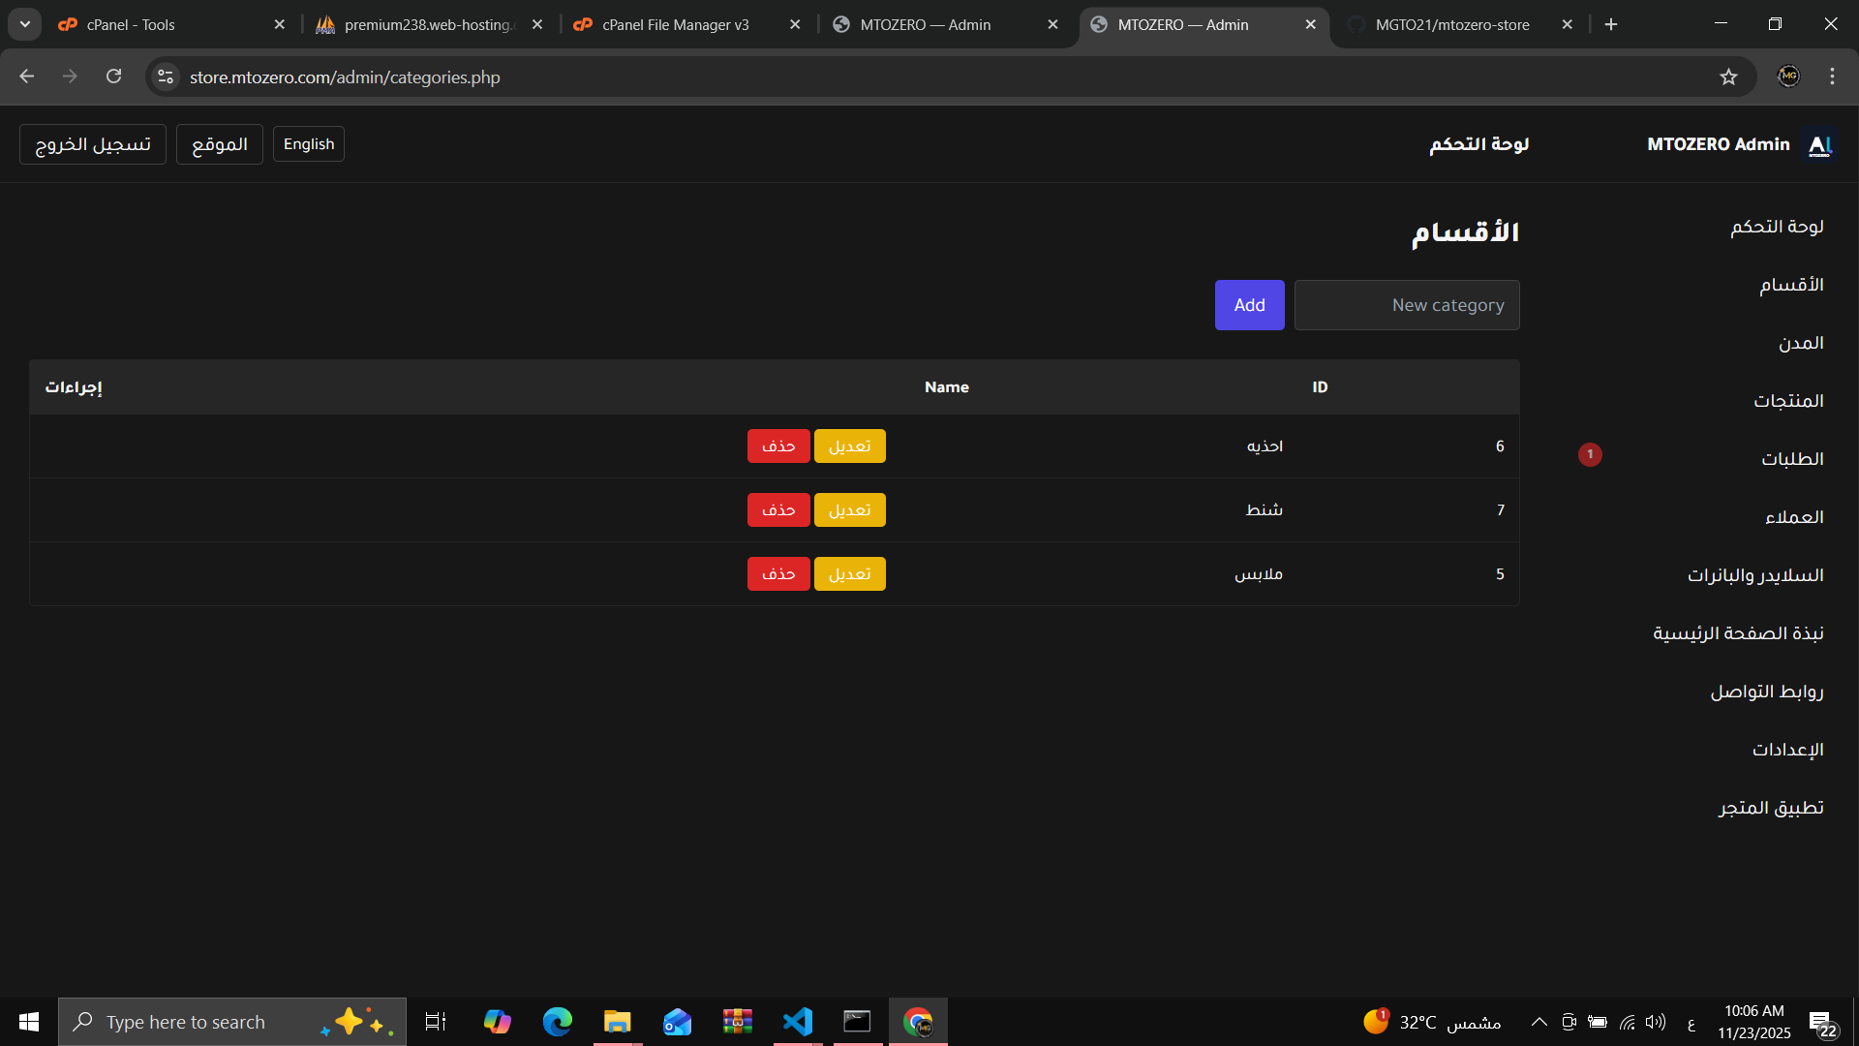
Task: Bookmark this page with the star icon
Action: (x=1728, y=77)
